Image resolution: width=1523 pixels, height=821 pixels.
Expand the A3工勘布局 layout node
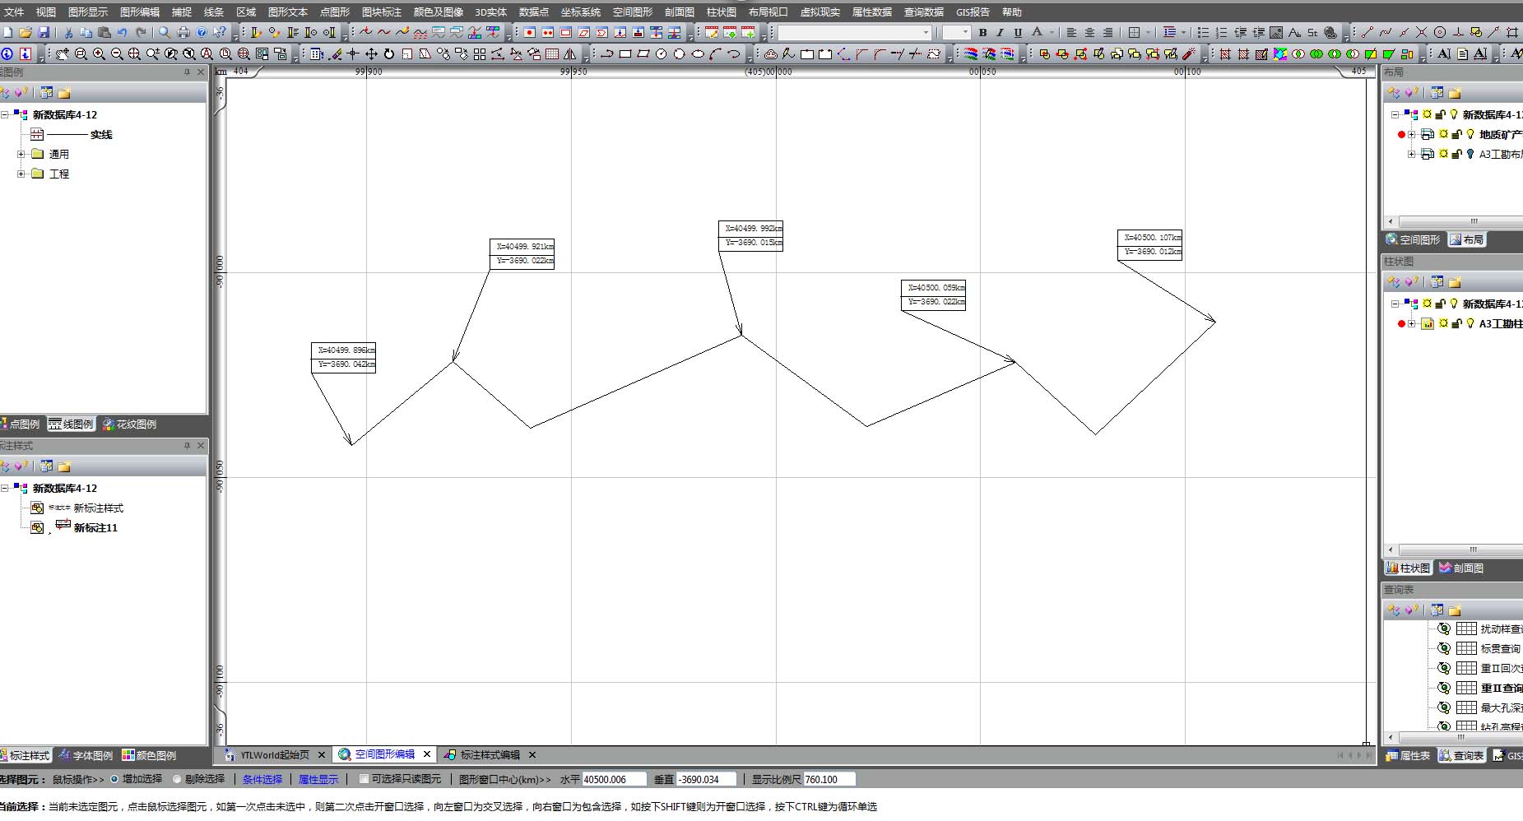tap(1411, 154)
